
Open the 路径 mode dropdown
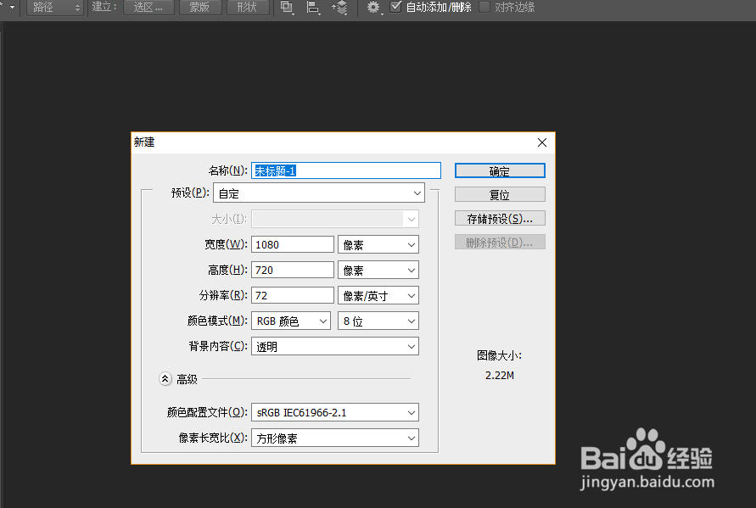click(x=54, y=8)
